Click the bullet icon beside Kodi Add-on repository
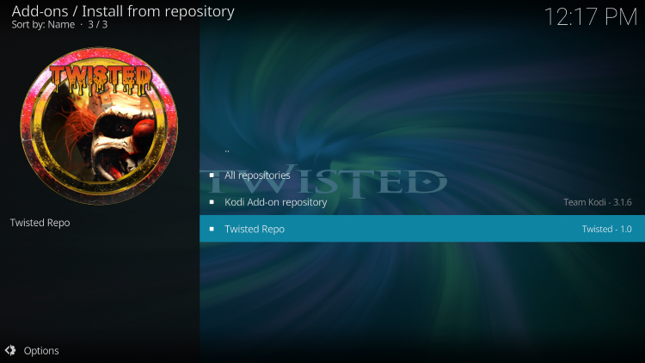The height and width of the screenshot is (363, 645). click(x=212, y=202)
